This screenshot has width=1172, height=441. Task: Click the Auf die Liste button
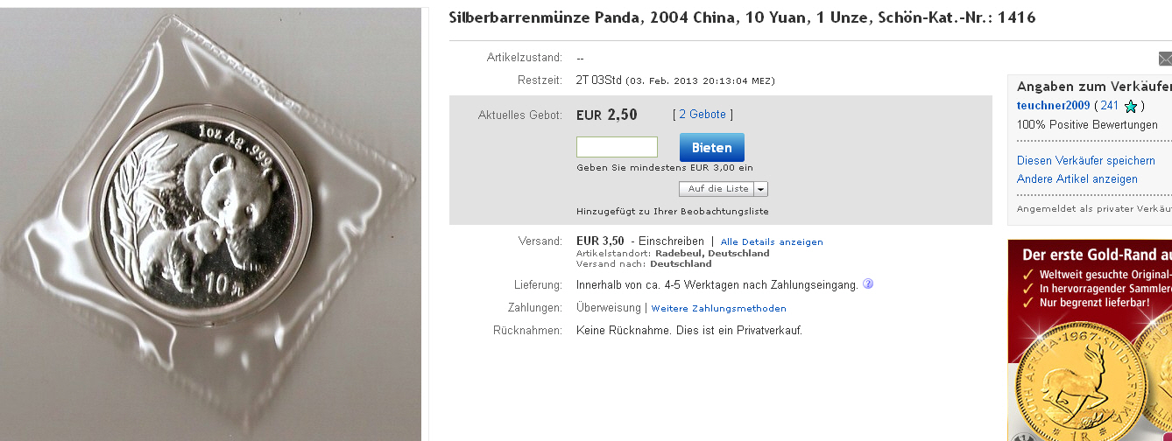point(717,189)
